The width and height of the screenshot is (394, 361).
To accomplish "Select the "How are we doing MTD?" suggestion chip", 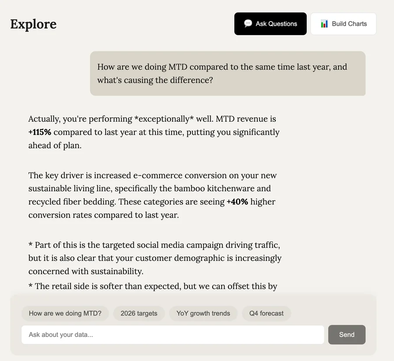I will click(65, 313).
